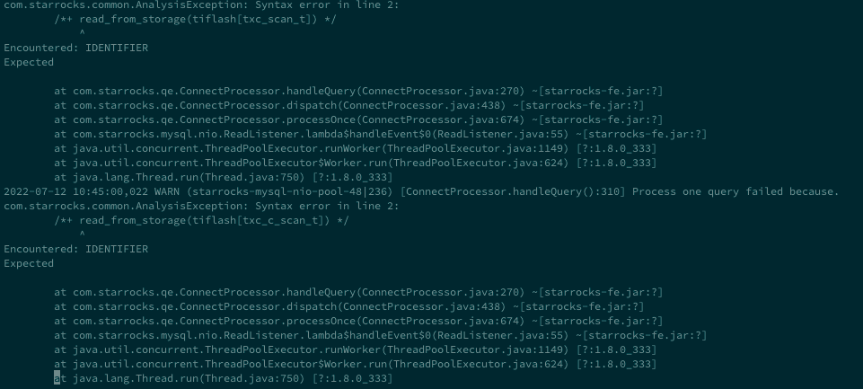Click the block cursor on the final line
The width and height of the screenshot is (863, 389).
point(57,378)
